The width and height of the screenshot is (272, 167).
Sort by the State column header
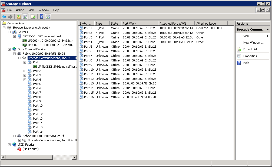pos(115,24)
